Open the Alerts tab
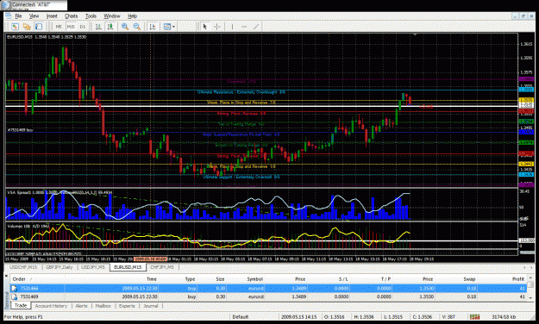 tap(81, 305)
